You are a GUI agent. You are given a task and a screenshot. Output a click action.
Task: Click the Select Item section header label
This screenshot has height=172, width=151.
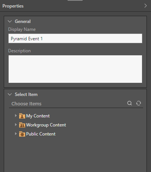pos(26,94)
